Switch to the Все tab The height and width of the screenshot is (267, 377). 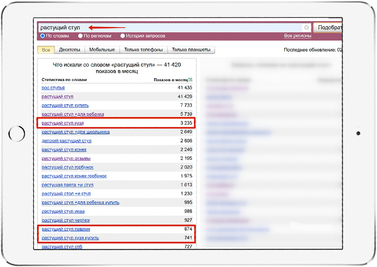46,50
